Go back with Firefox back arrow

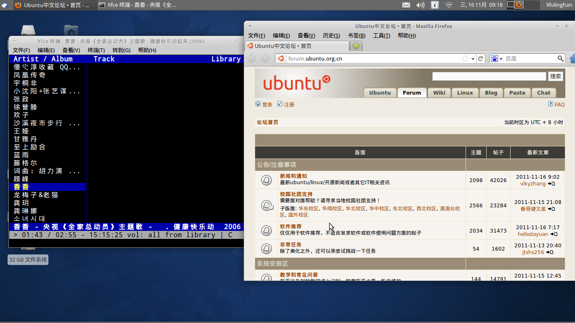251,58
